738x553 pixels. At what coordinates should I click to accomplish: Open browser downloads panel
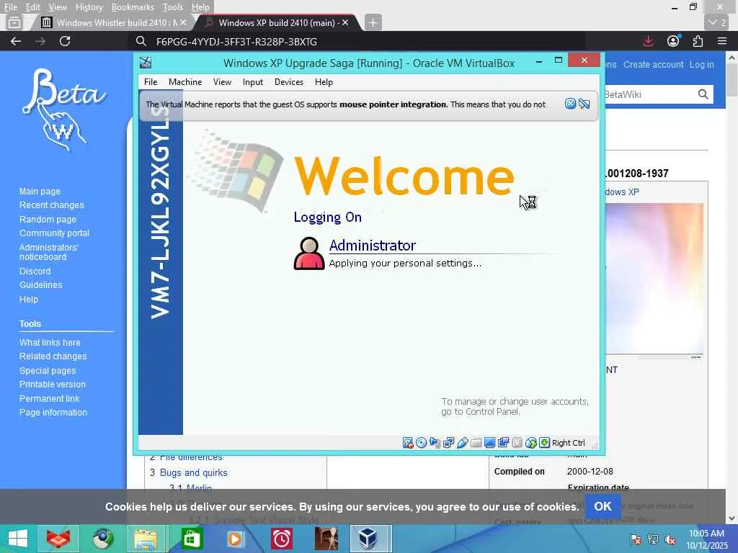coord(648,41)
